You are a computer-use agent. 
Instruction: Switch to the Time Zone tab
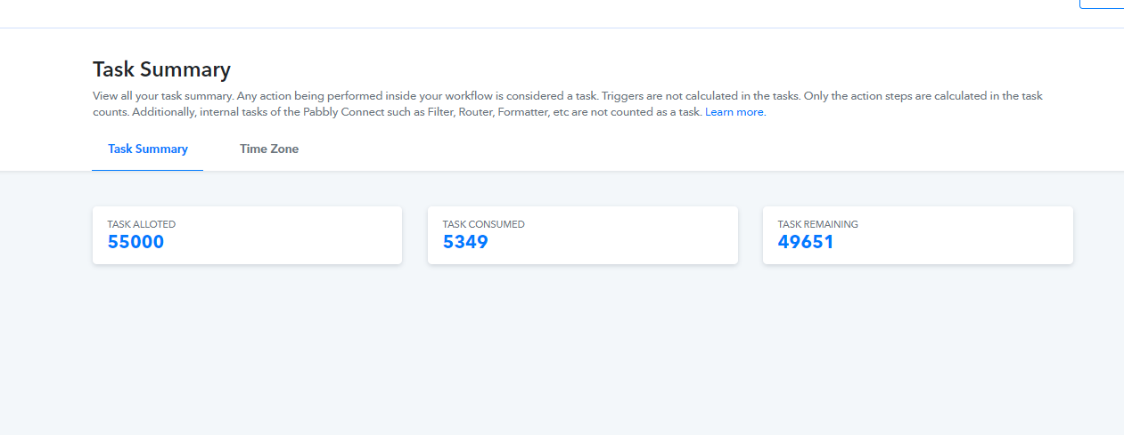coord(268,149)
